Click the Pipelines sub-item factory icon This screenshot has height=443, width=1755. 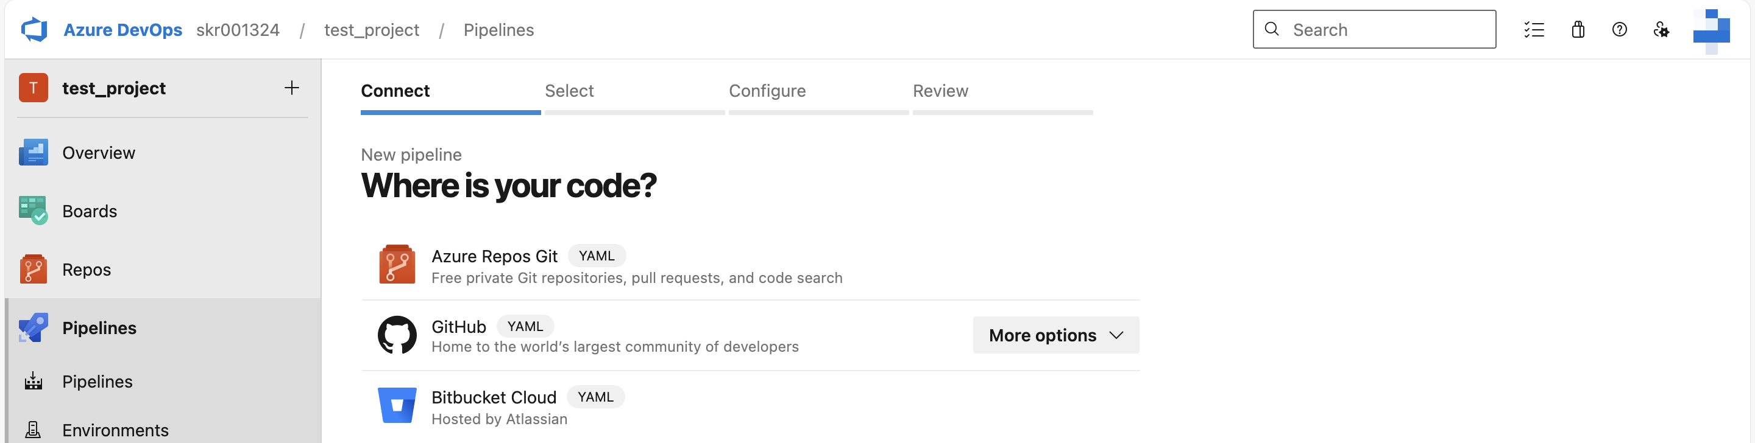coord(34,382)
